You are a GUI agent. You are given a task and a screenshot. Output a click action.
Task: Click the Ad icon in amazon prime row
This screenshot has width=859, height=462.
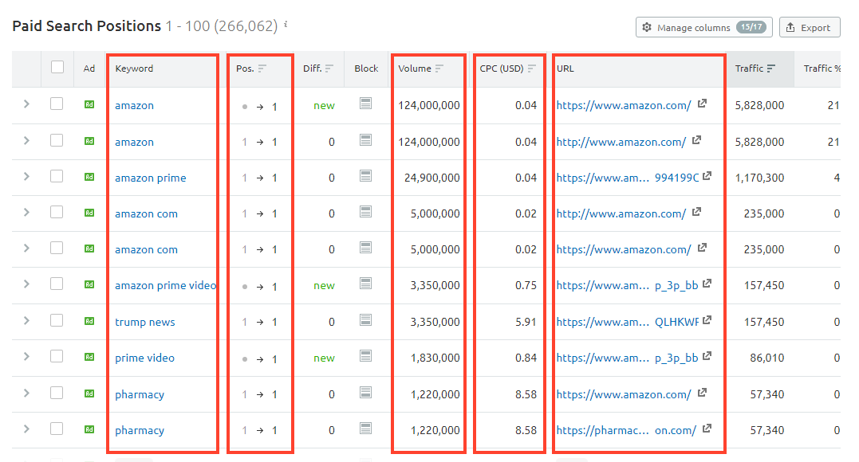tap(89, 177)
